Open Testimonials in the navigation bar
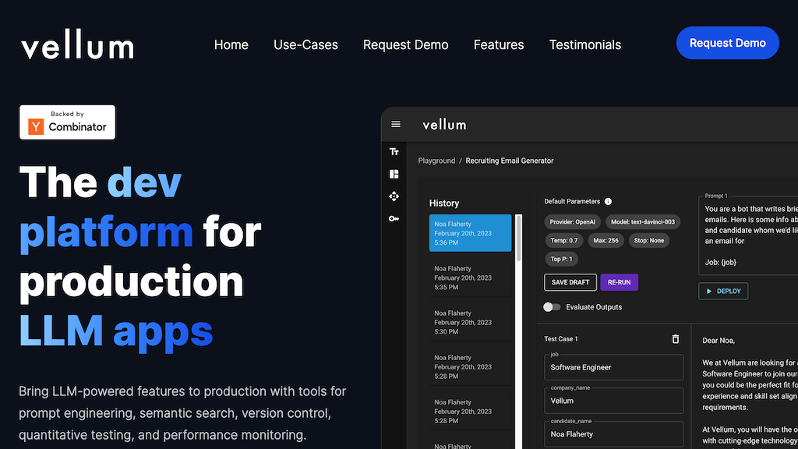This screenshot has width=798, height=449. point(584,44)
